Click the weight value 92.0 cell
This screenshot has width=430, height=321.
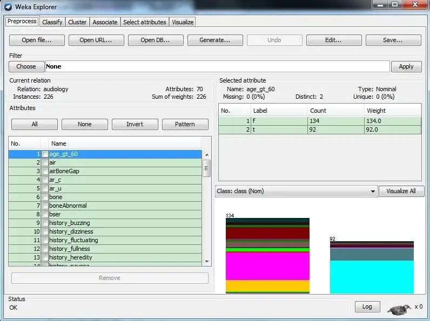(x=393, y=130)
